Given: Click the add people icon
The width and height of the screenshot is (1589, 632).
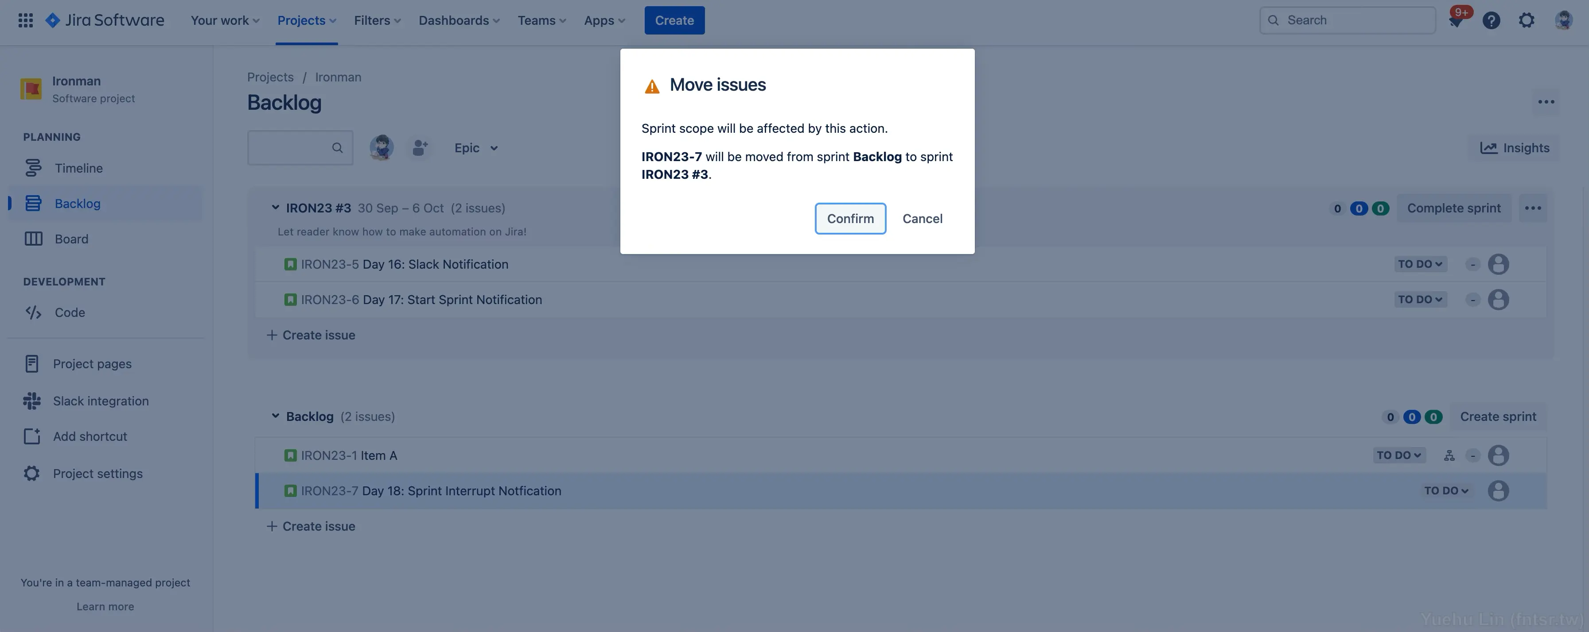Looking at the screenshot, I should click(420, 148).
